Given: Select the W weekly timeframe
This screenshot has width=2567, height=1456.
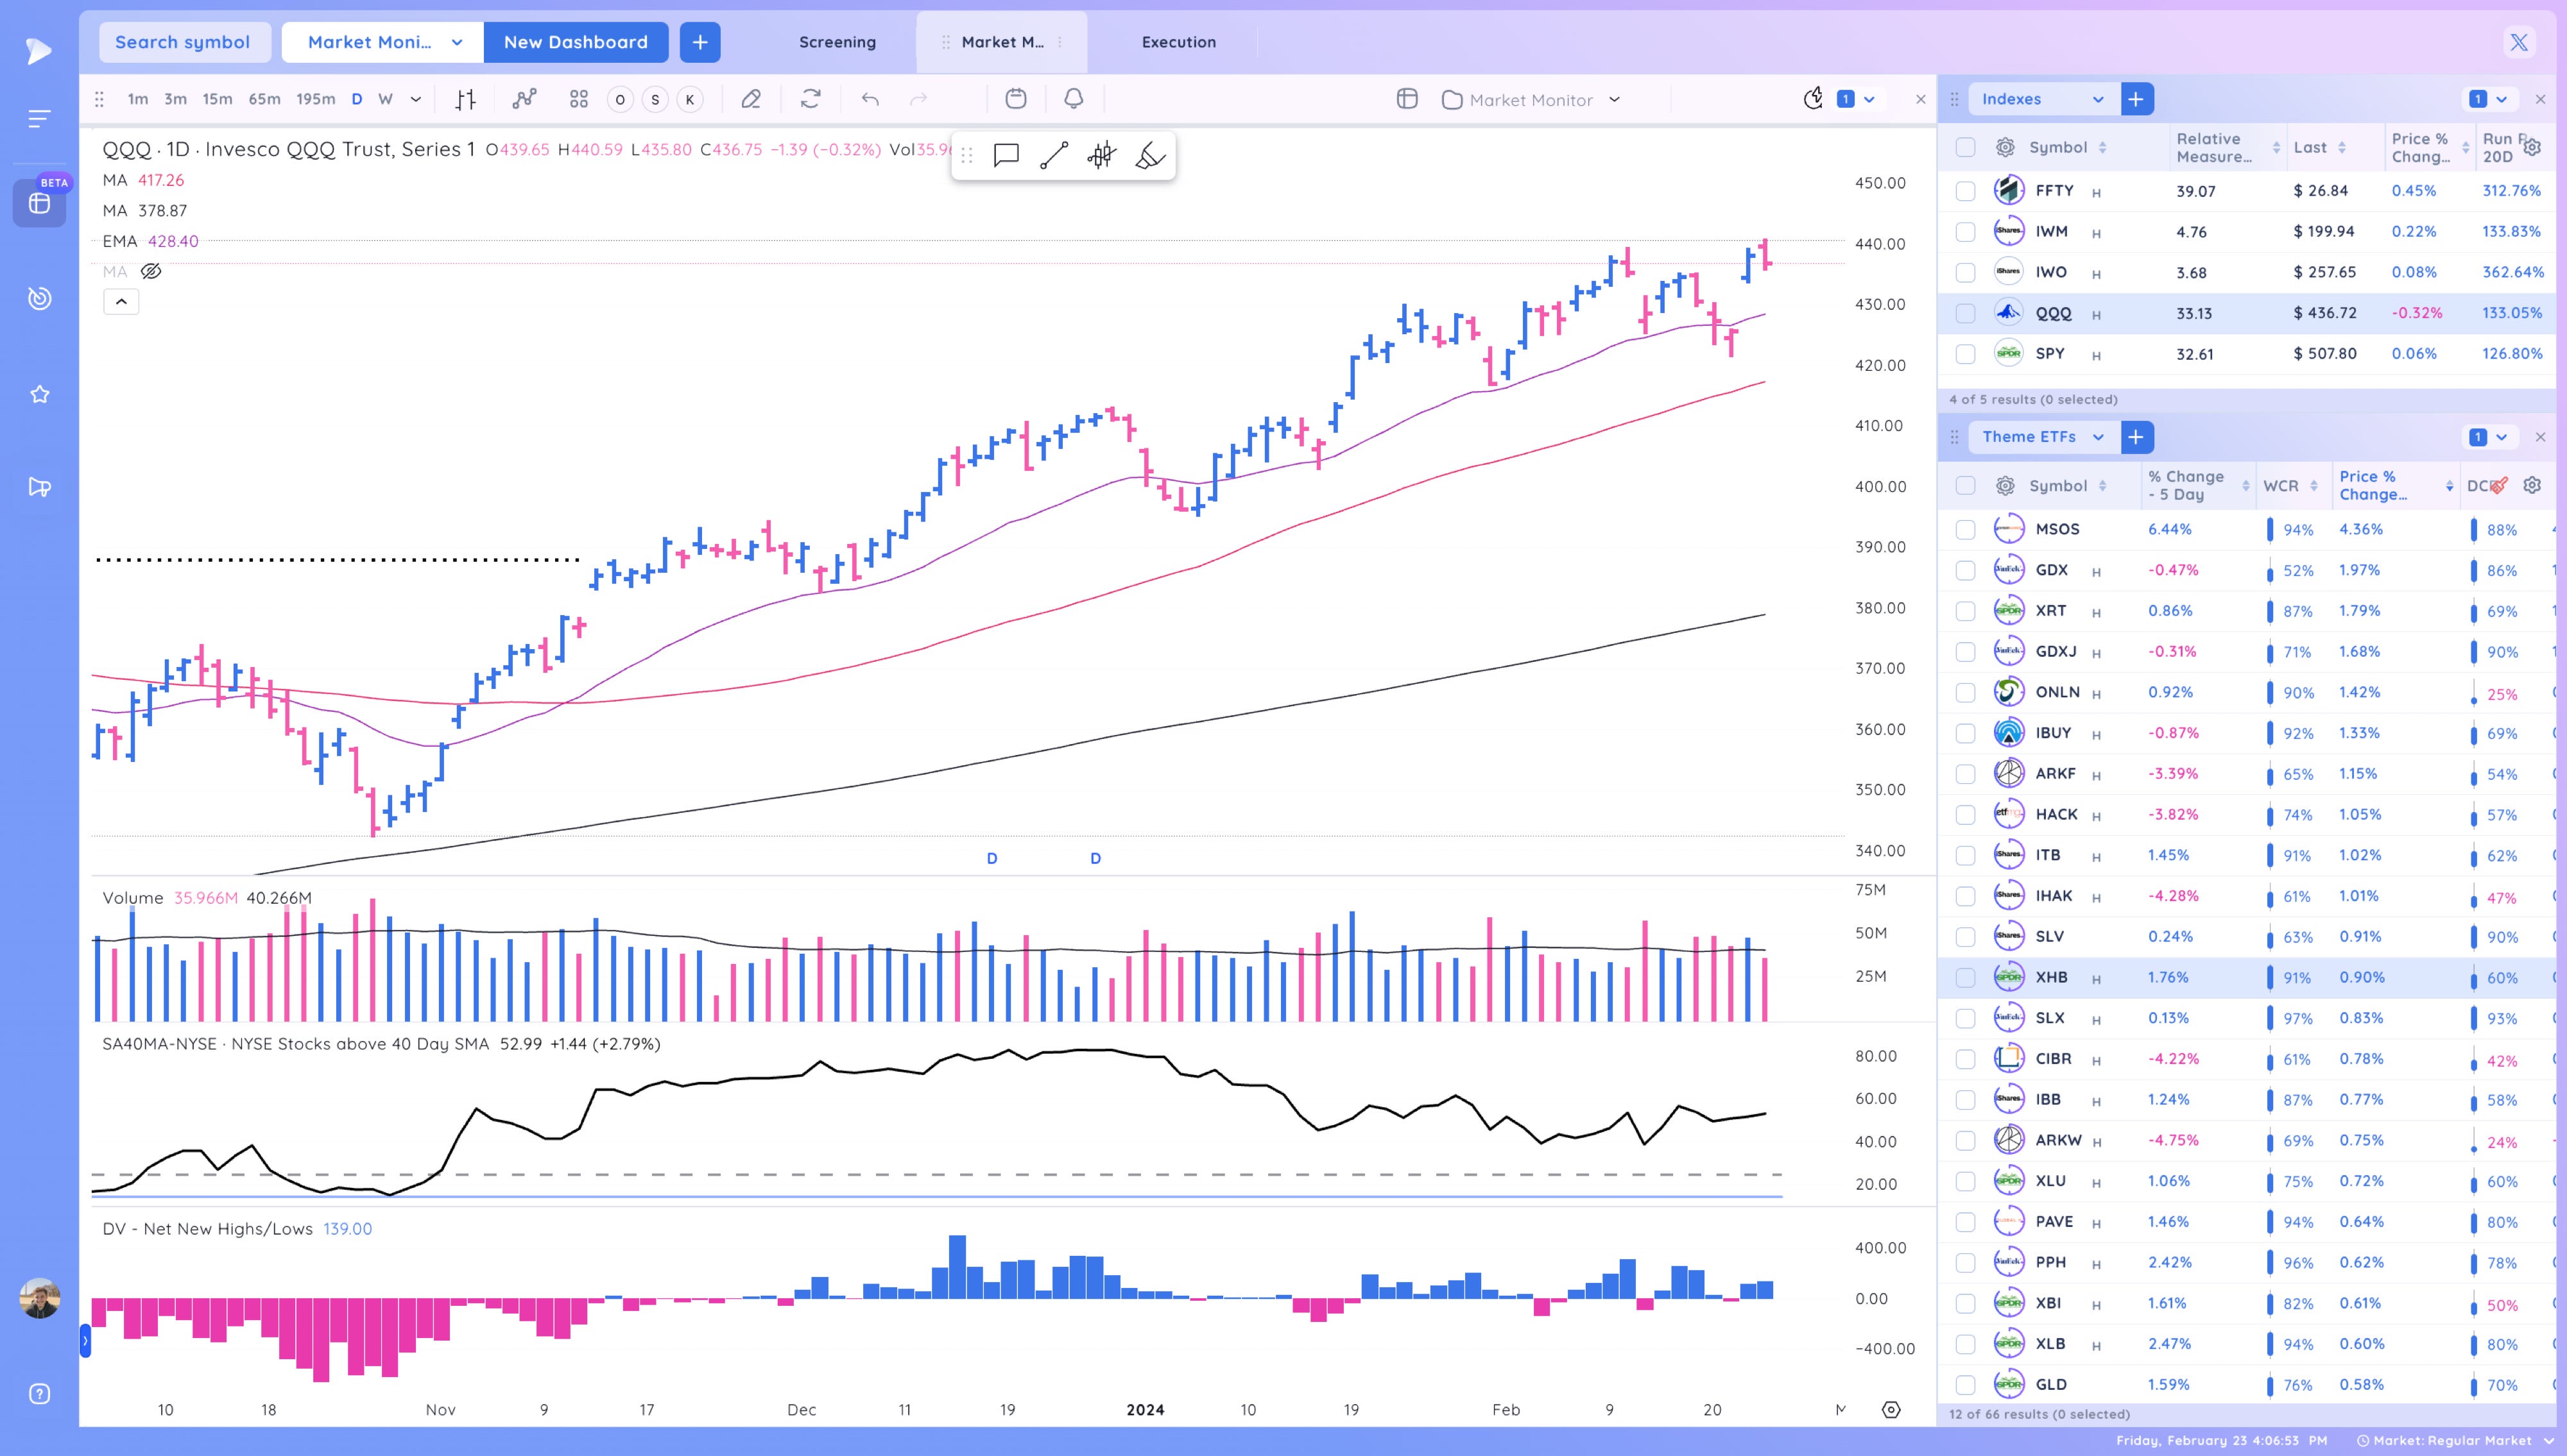Looking at the screenshot, I should 385,99.
